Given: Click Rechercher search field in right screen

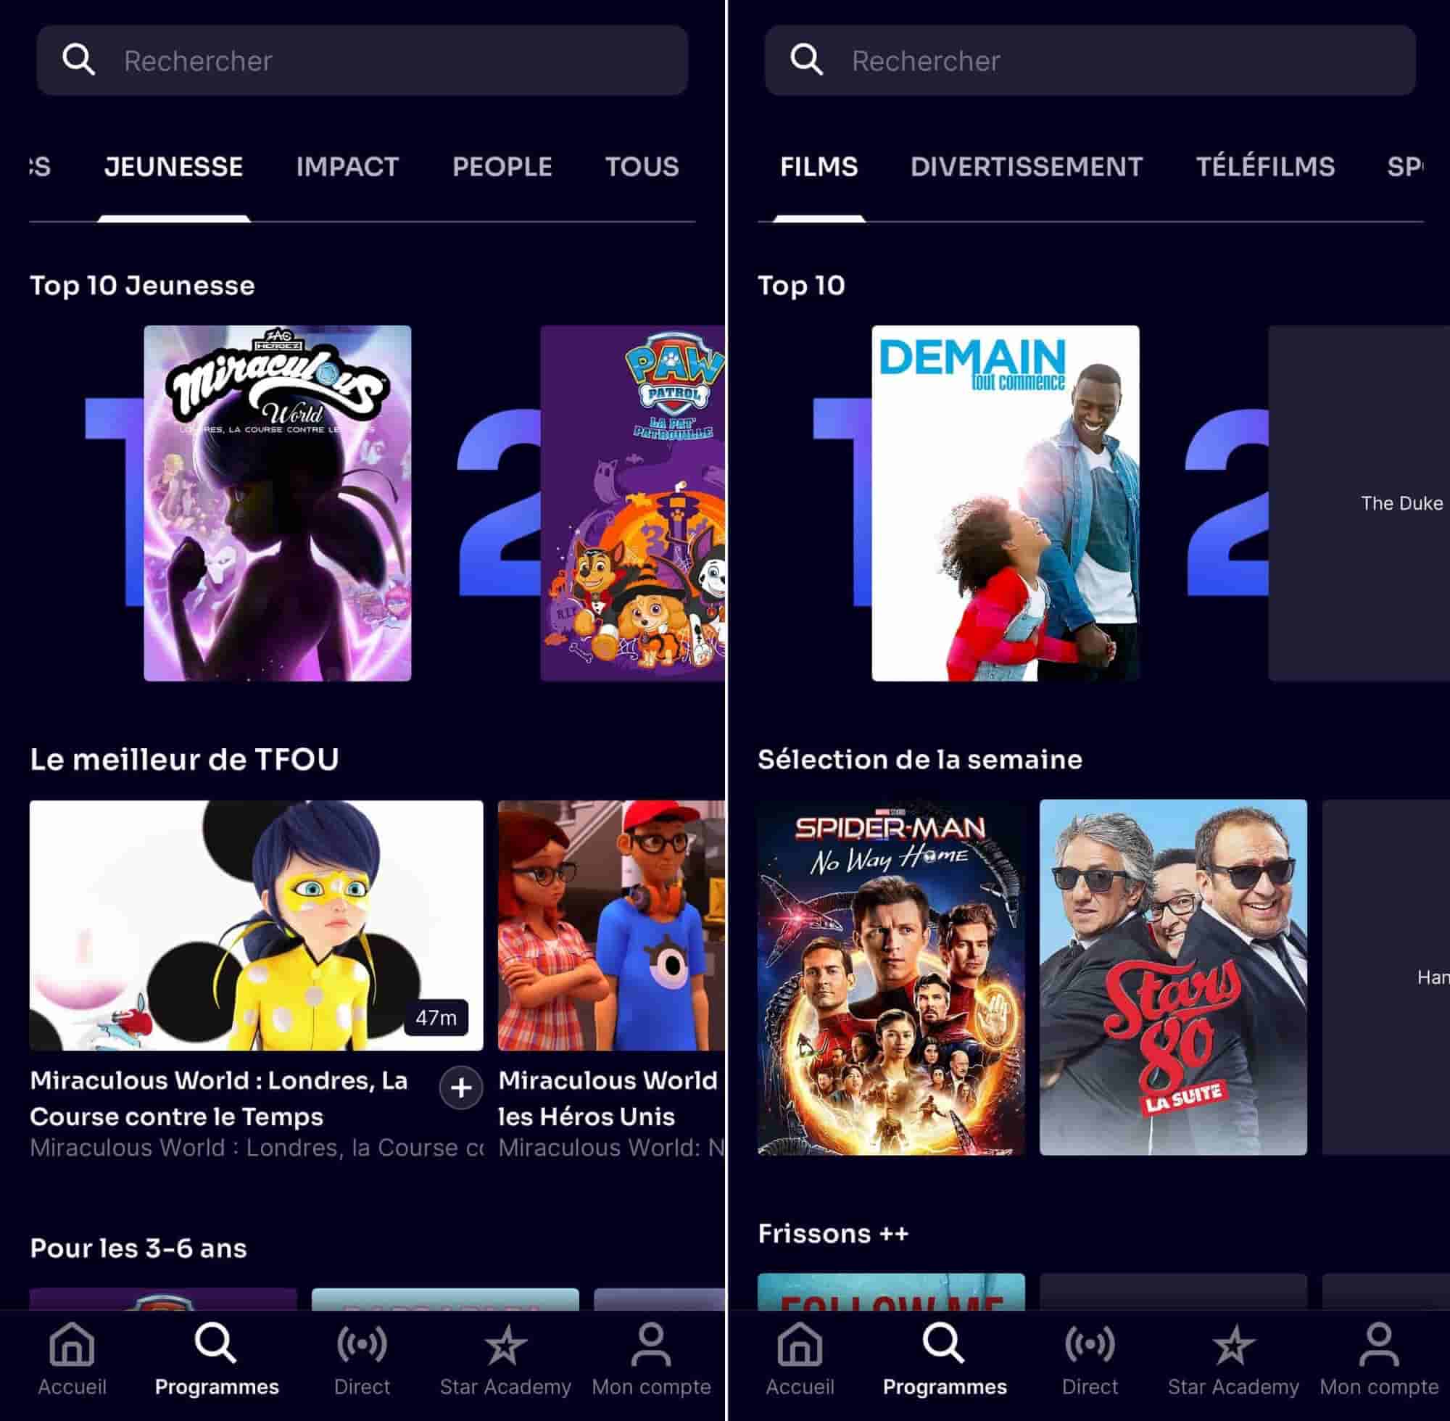Looking at the screenshot, I should (x=1090, y=60).
